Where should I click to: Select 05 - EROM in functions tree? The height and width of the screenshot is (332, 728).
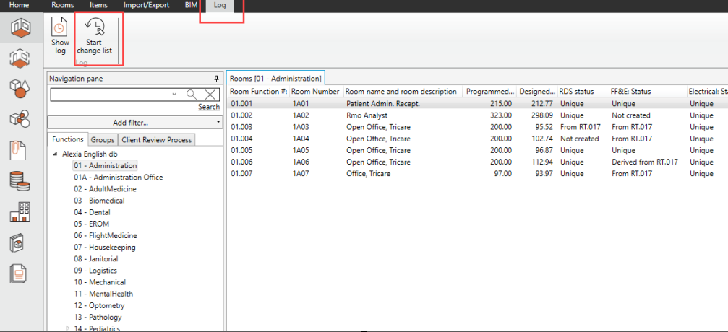click(91, 224)
